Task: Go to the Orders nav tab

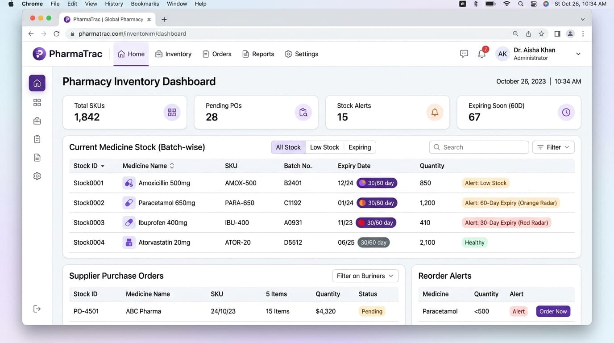Action: [x=217, y=54]
